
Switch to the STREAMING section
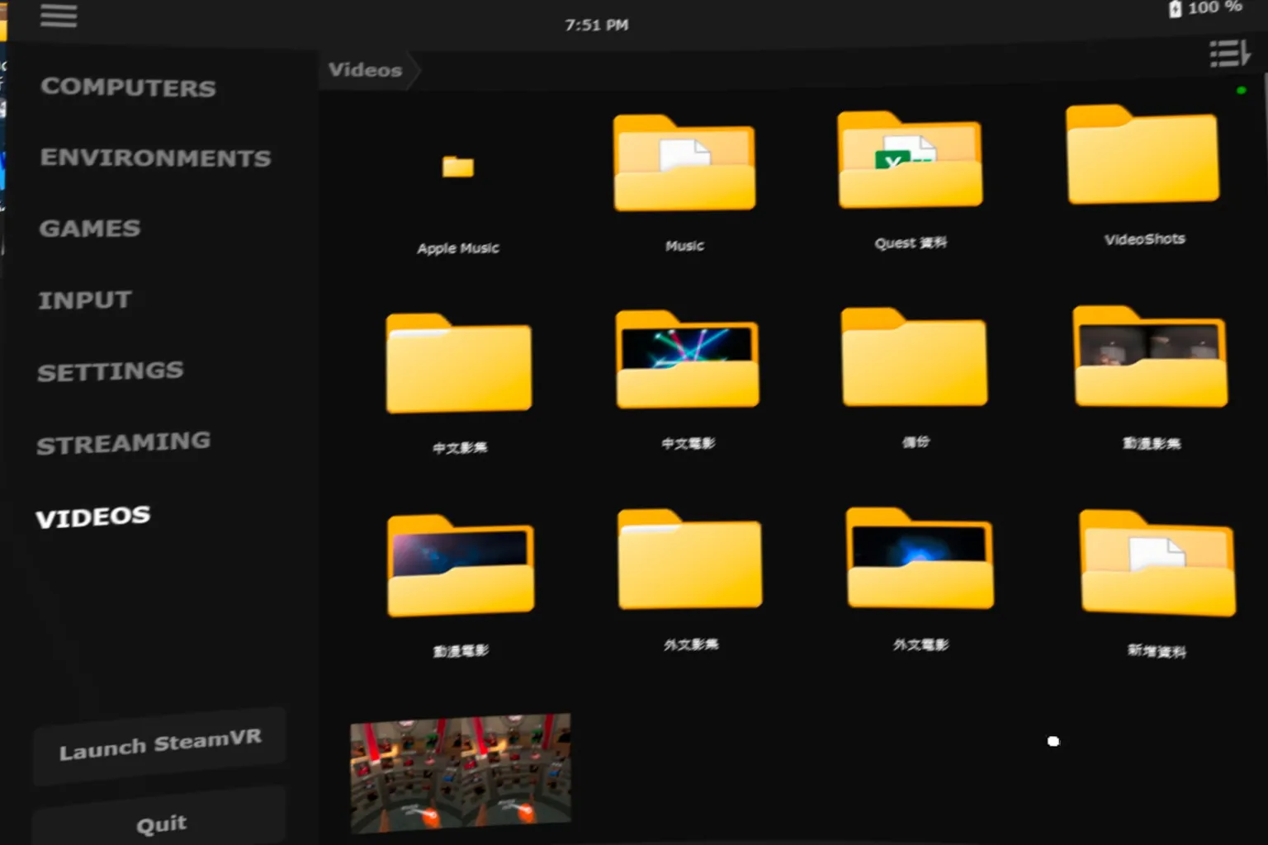click(x=124, y=443)
